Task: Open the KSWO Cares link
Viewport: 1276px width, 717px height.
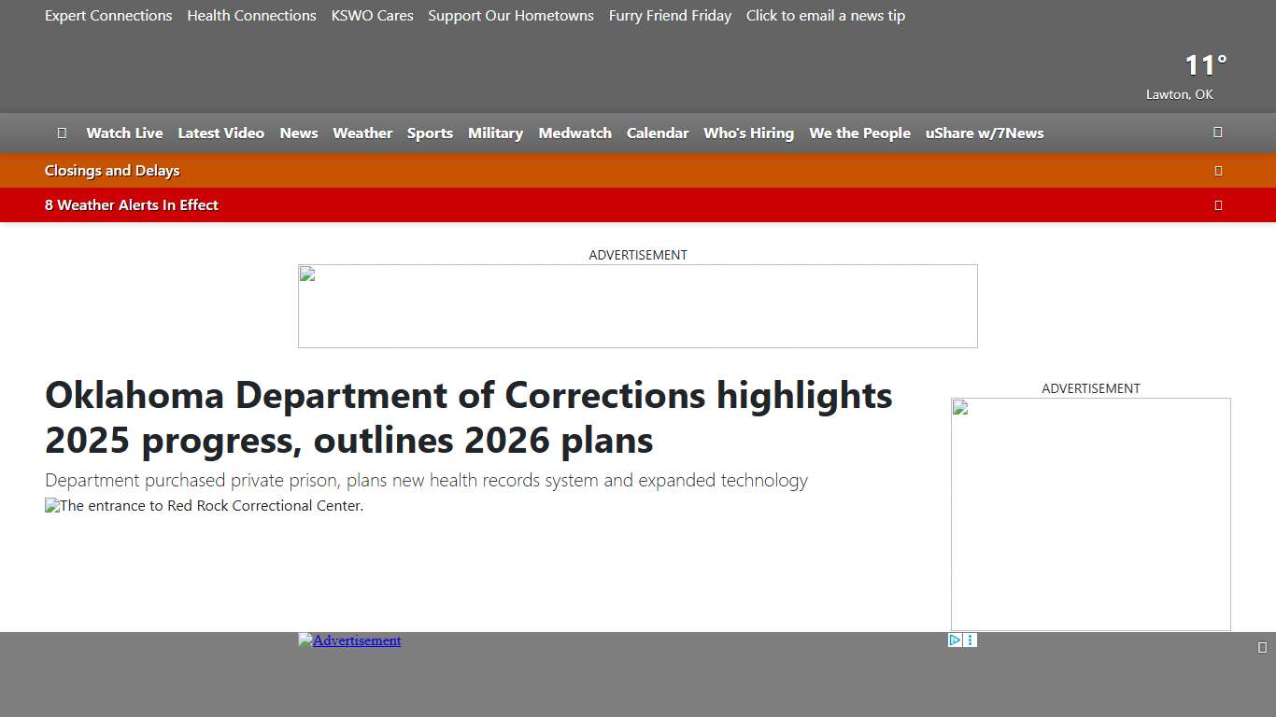Action: (372, 16)
